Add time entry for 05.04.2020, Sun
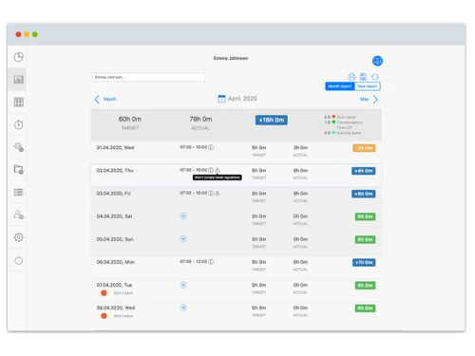Screen dimensions: 475x356 [183, 239]
